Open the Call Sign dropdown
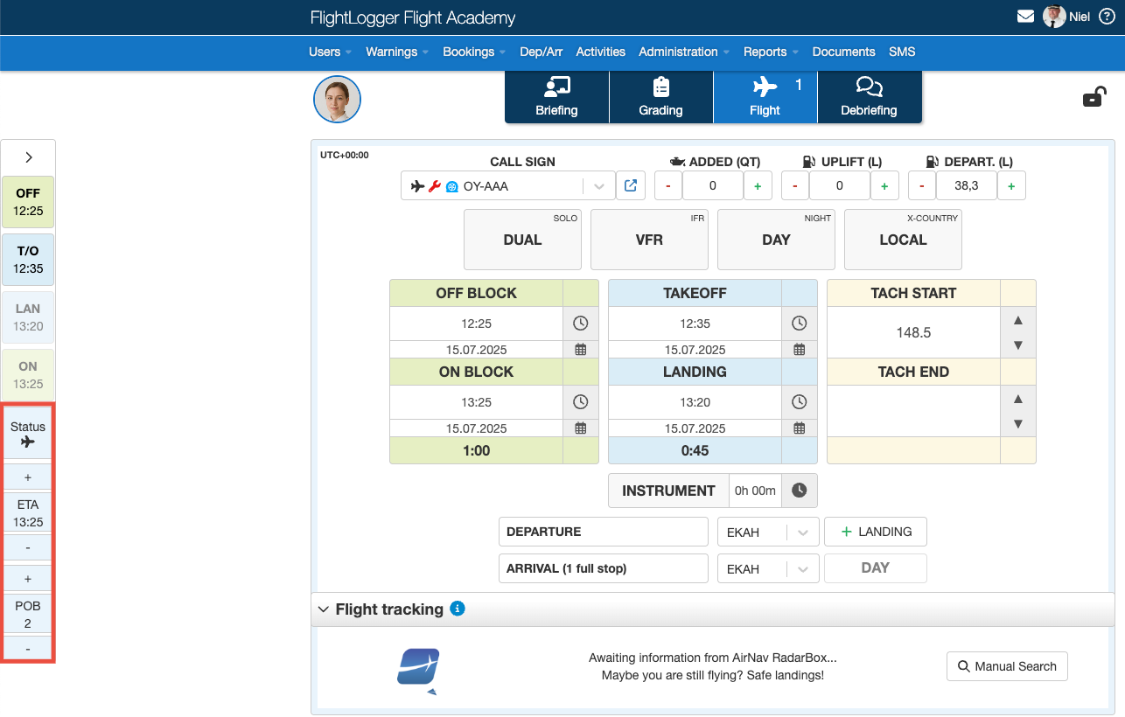 [599, 186]
